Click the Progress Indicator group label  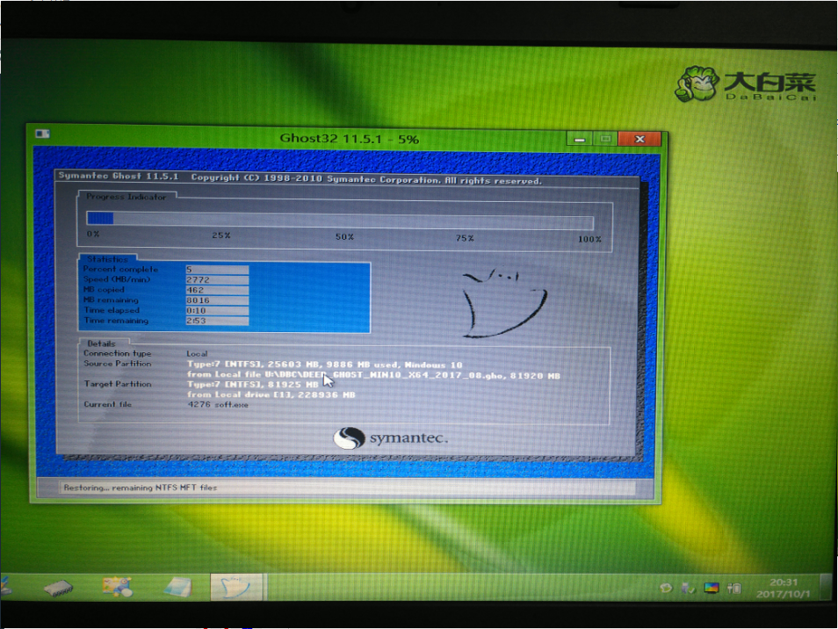(126, 197)
